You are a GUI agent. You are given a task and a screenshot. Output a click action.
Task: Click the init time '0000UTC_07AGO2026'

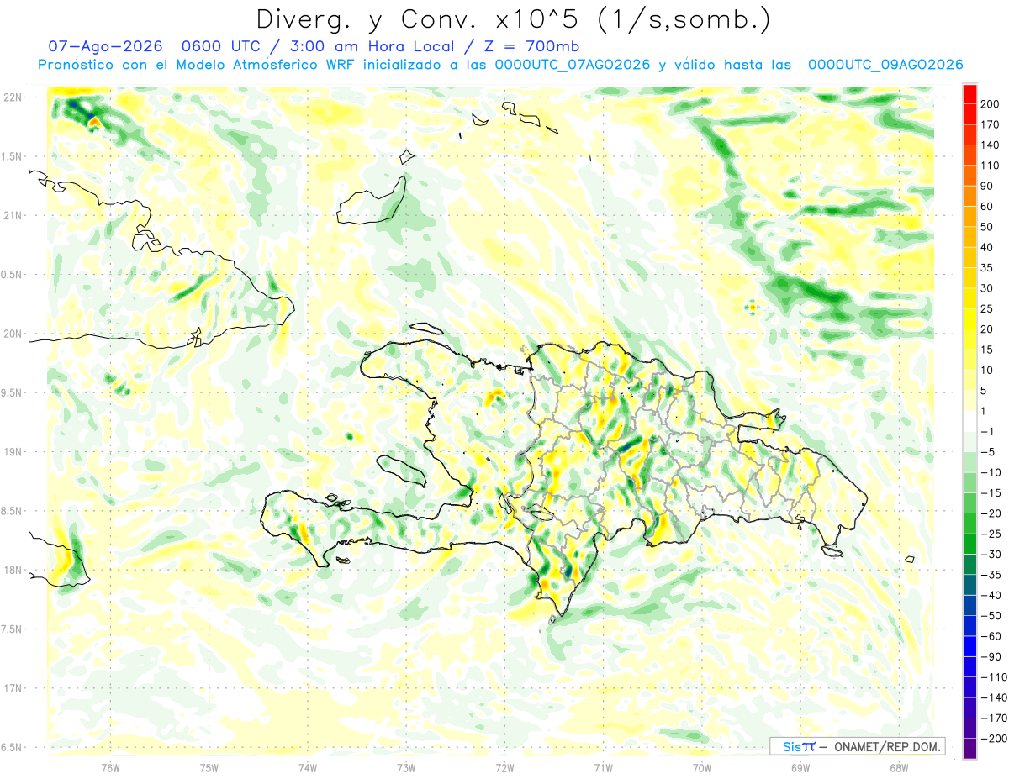coord(572,65)
